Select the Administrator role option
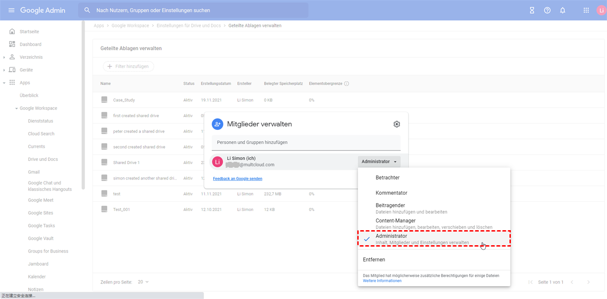The image size is (607, 299). (433, 239)
